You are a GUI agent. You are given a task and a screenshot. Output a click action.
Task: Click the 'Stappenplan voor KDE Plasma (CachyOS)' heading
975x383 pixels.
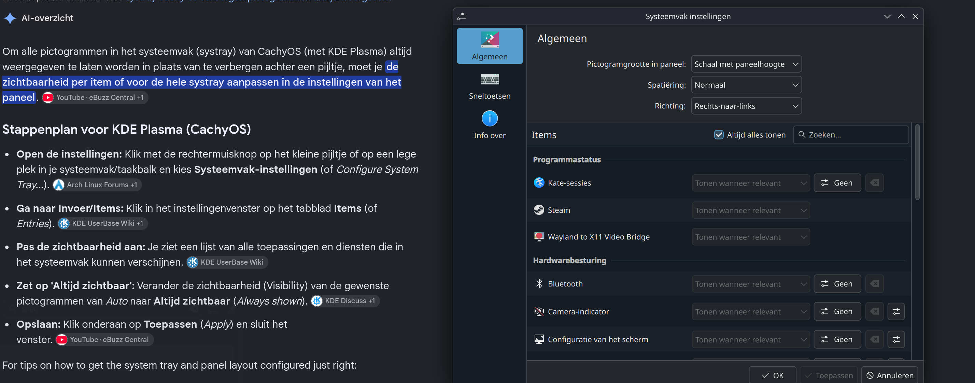tap(126, 129)
